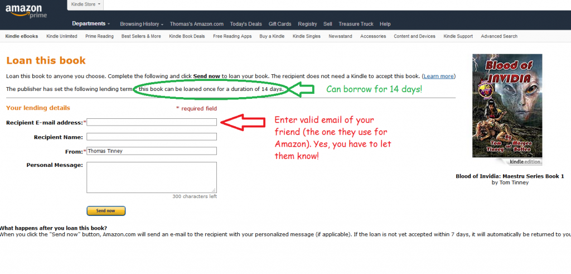This screenshot has height=274, width=571.
Task: Click the Learn more link
Action: 438,76
